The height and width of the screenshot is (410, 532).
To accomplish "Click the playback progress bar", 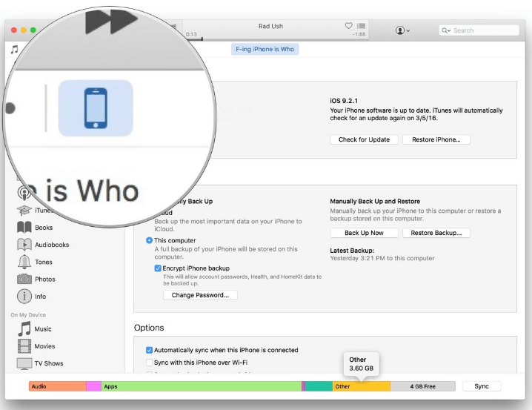I will pyautogui.click(x=275, y=39).
